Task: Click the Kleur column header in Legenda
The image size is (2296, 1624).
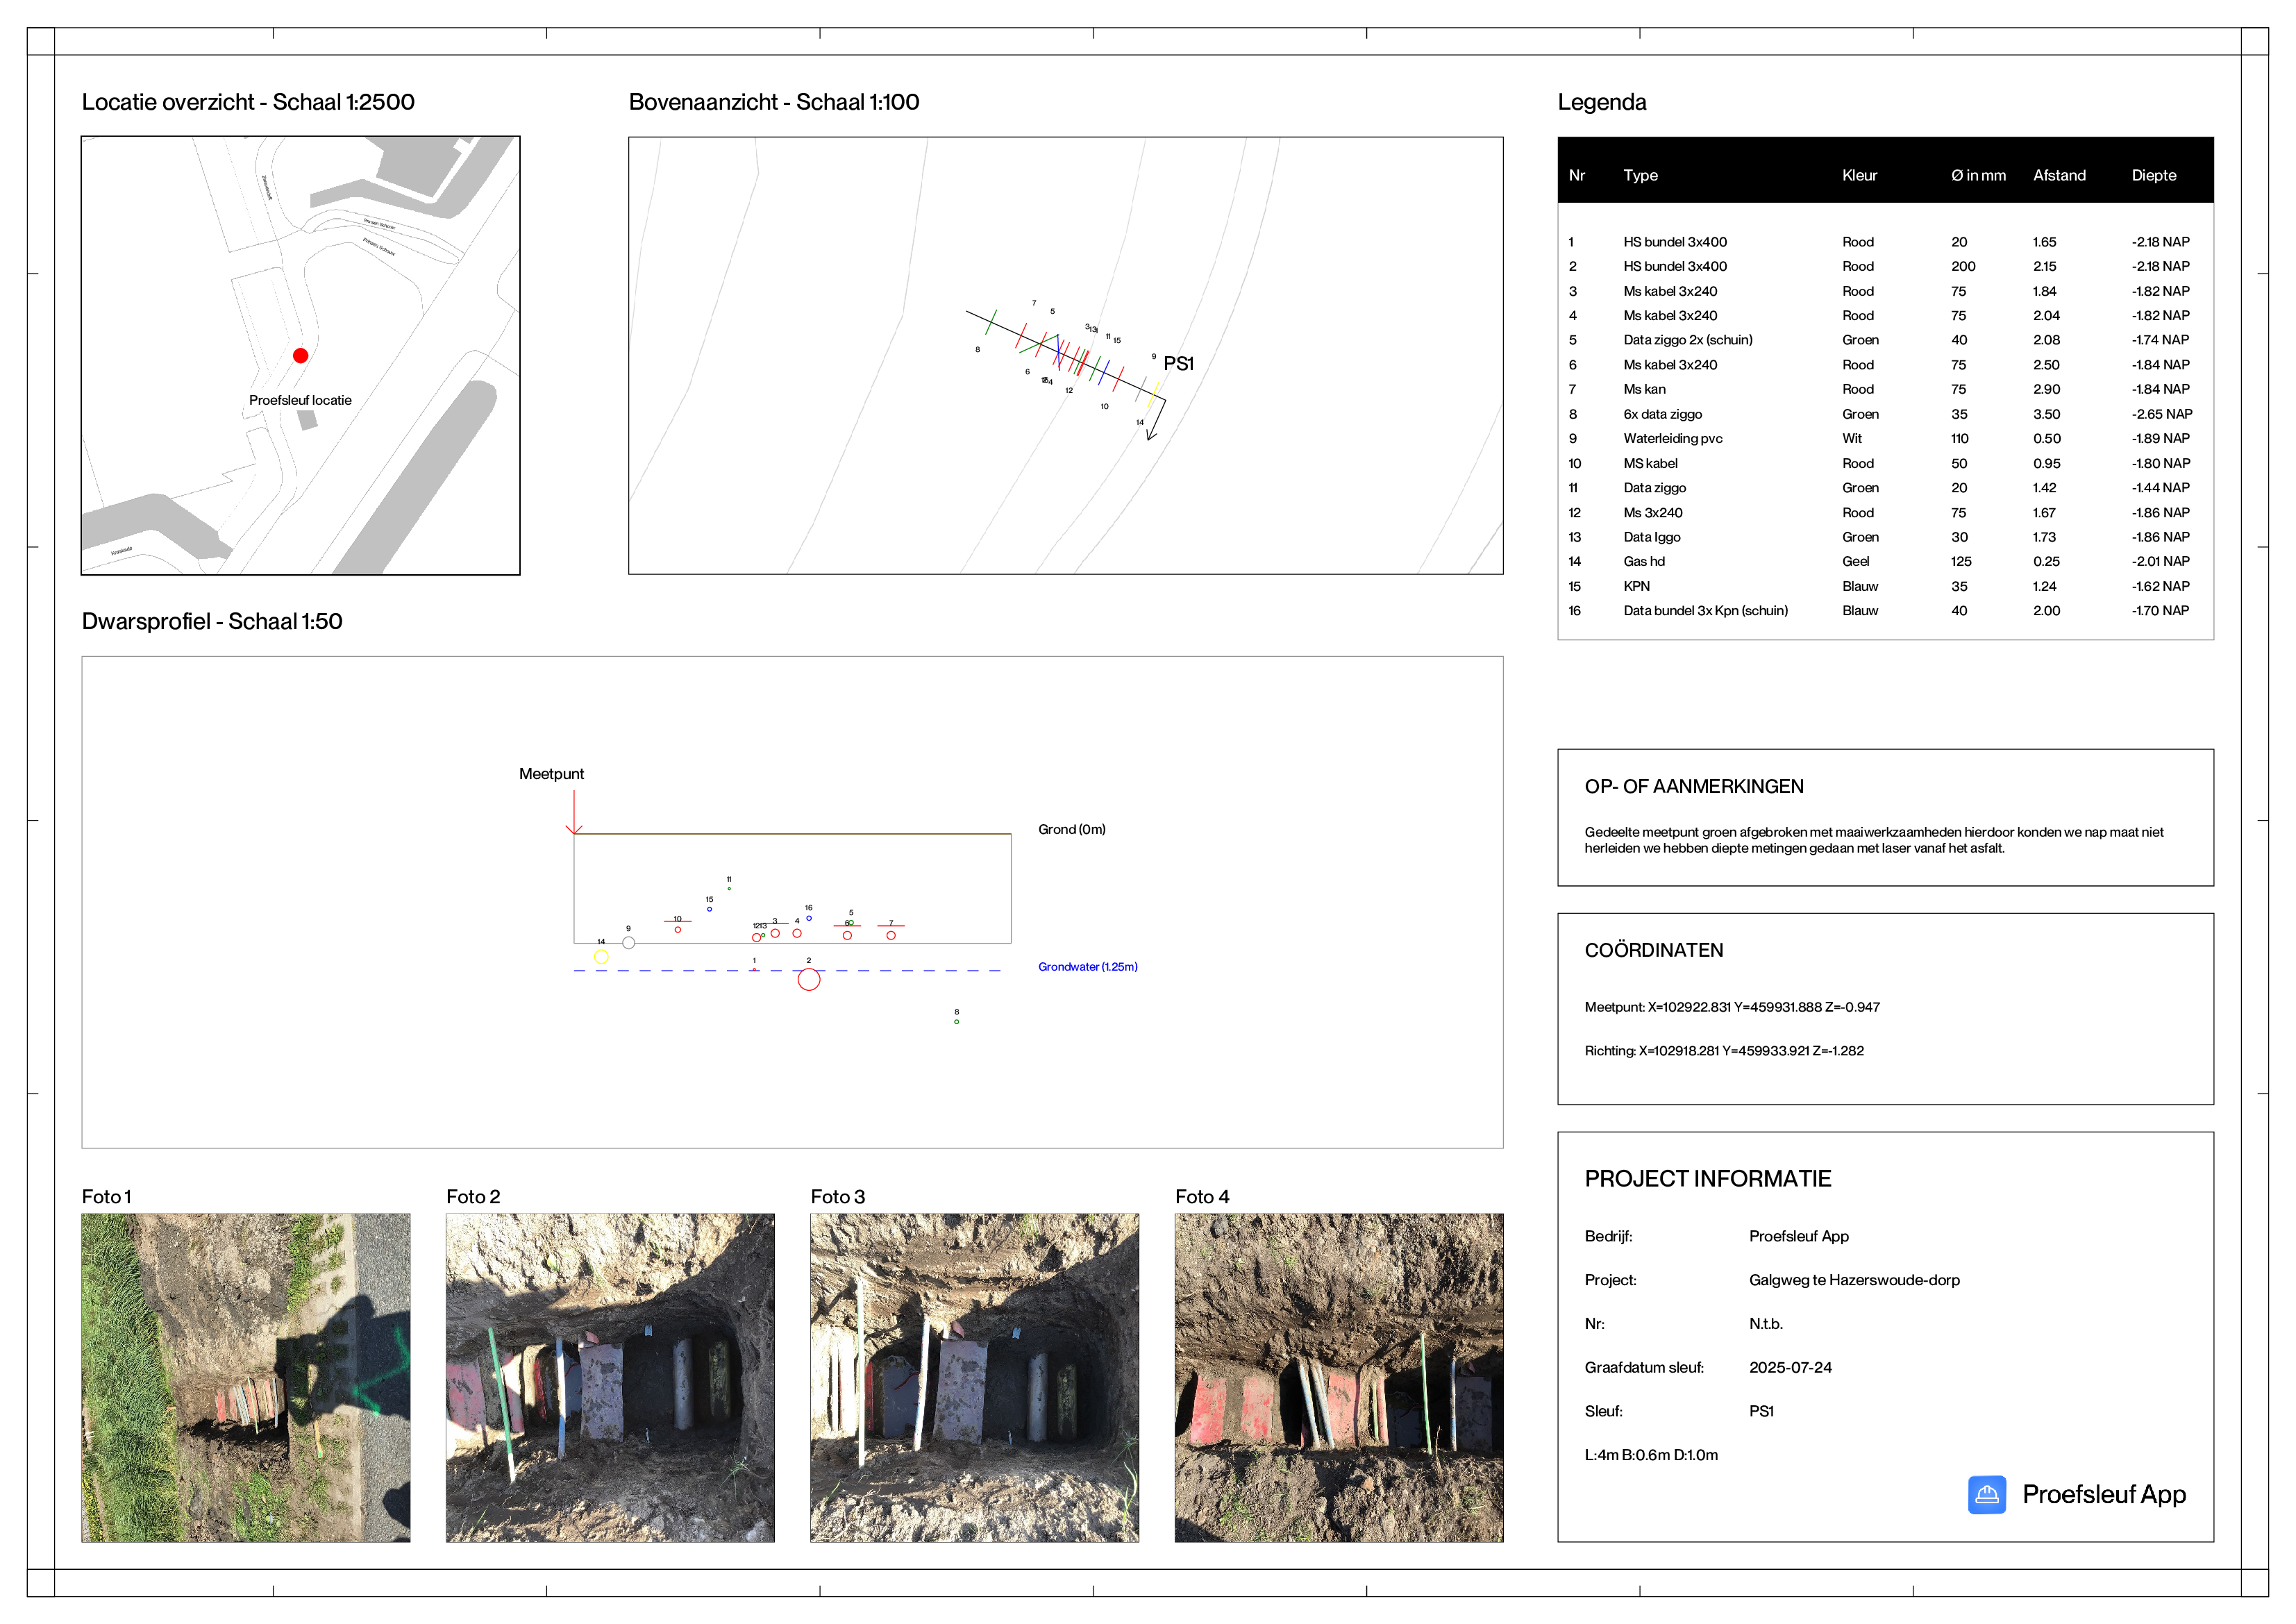Action: (1859, 175)
